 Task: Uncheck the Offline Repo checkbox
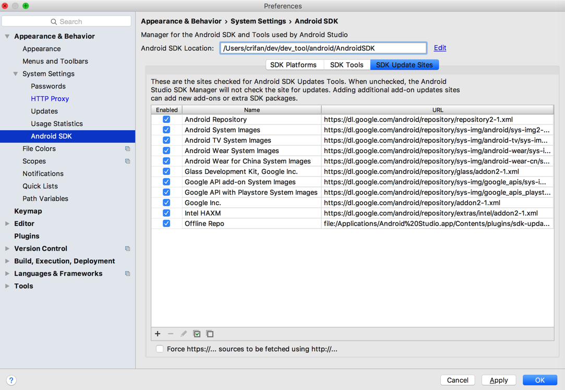coord(166,223)
